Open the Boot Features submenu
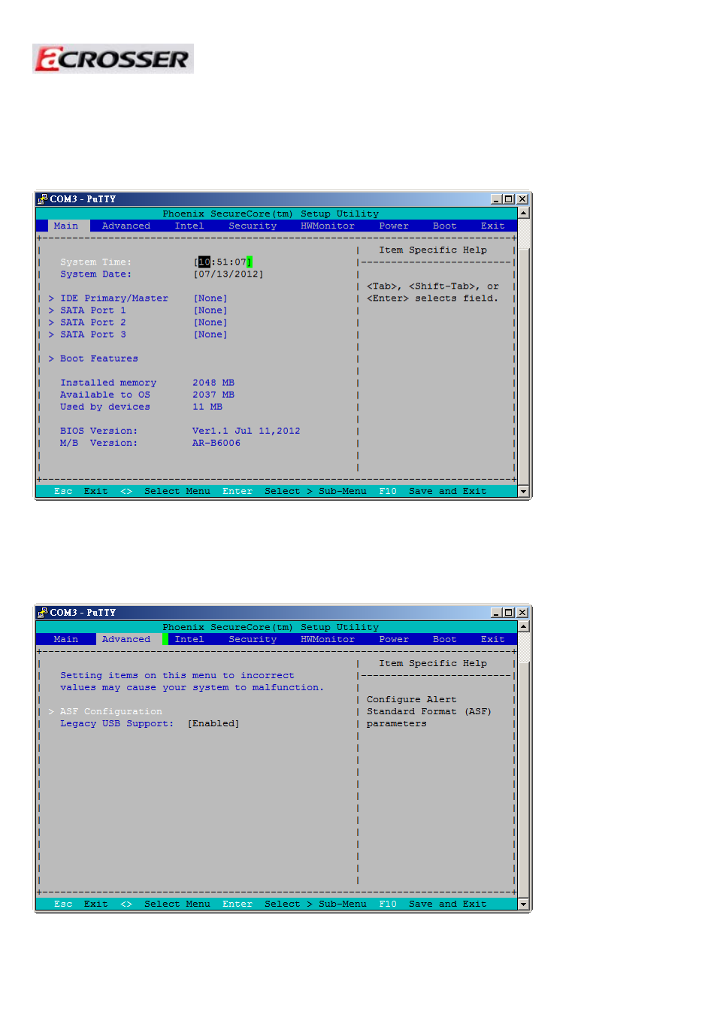 (x=93, y=359)
